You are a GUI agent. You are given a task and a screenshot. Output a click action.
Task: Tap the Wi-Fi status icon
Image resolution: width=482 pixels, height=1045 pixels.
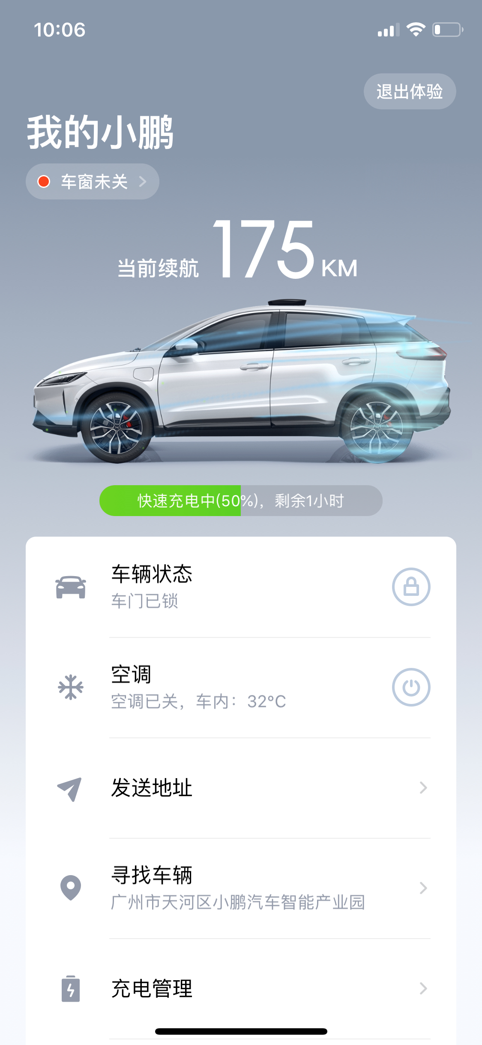coord(416,30)
